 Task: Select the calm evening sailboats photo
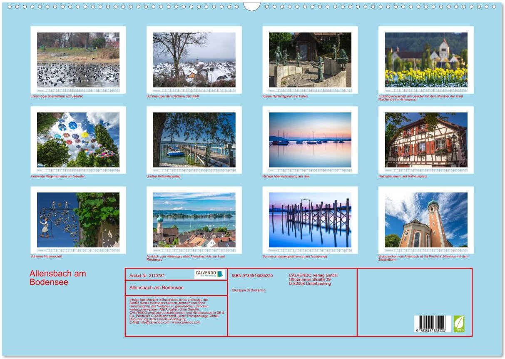pos(310,140)
